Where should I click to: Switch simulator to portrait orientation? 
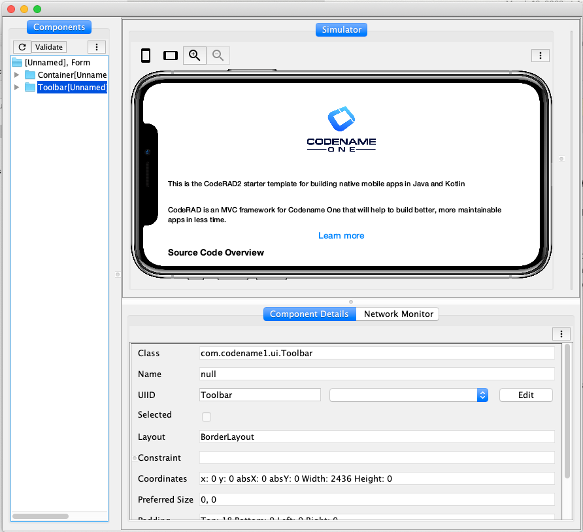[146, 56]
